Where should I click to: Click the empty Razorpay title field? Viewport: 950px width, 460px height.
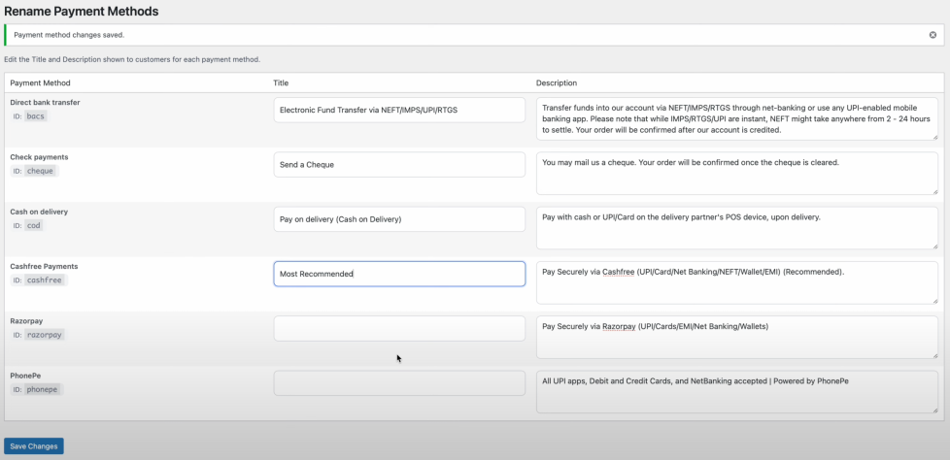[399, 329]
